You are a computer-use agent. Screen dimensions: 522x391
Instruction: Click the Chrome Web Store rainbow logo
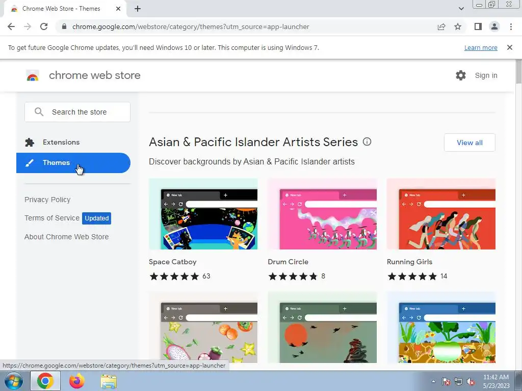33,75
